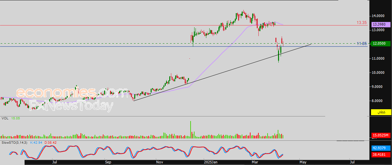Click the 13.0000 price axis label

pos(378,30)
